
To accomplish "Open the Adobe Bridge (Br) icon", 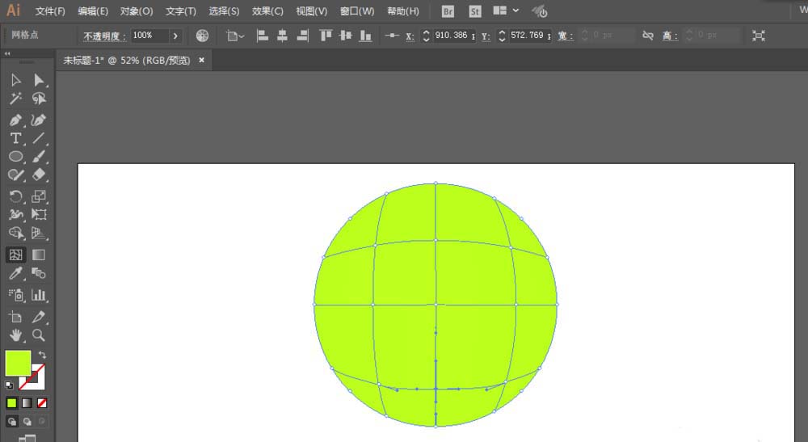I will [x=448, y=11].
